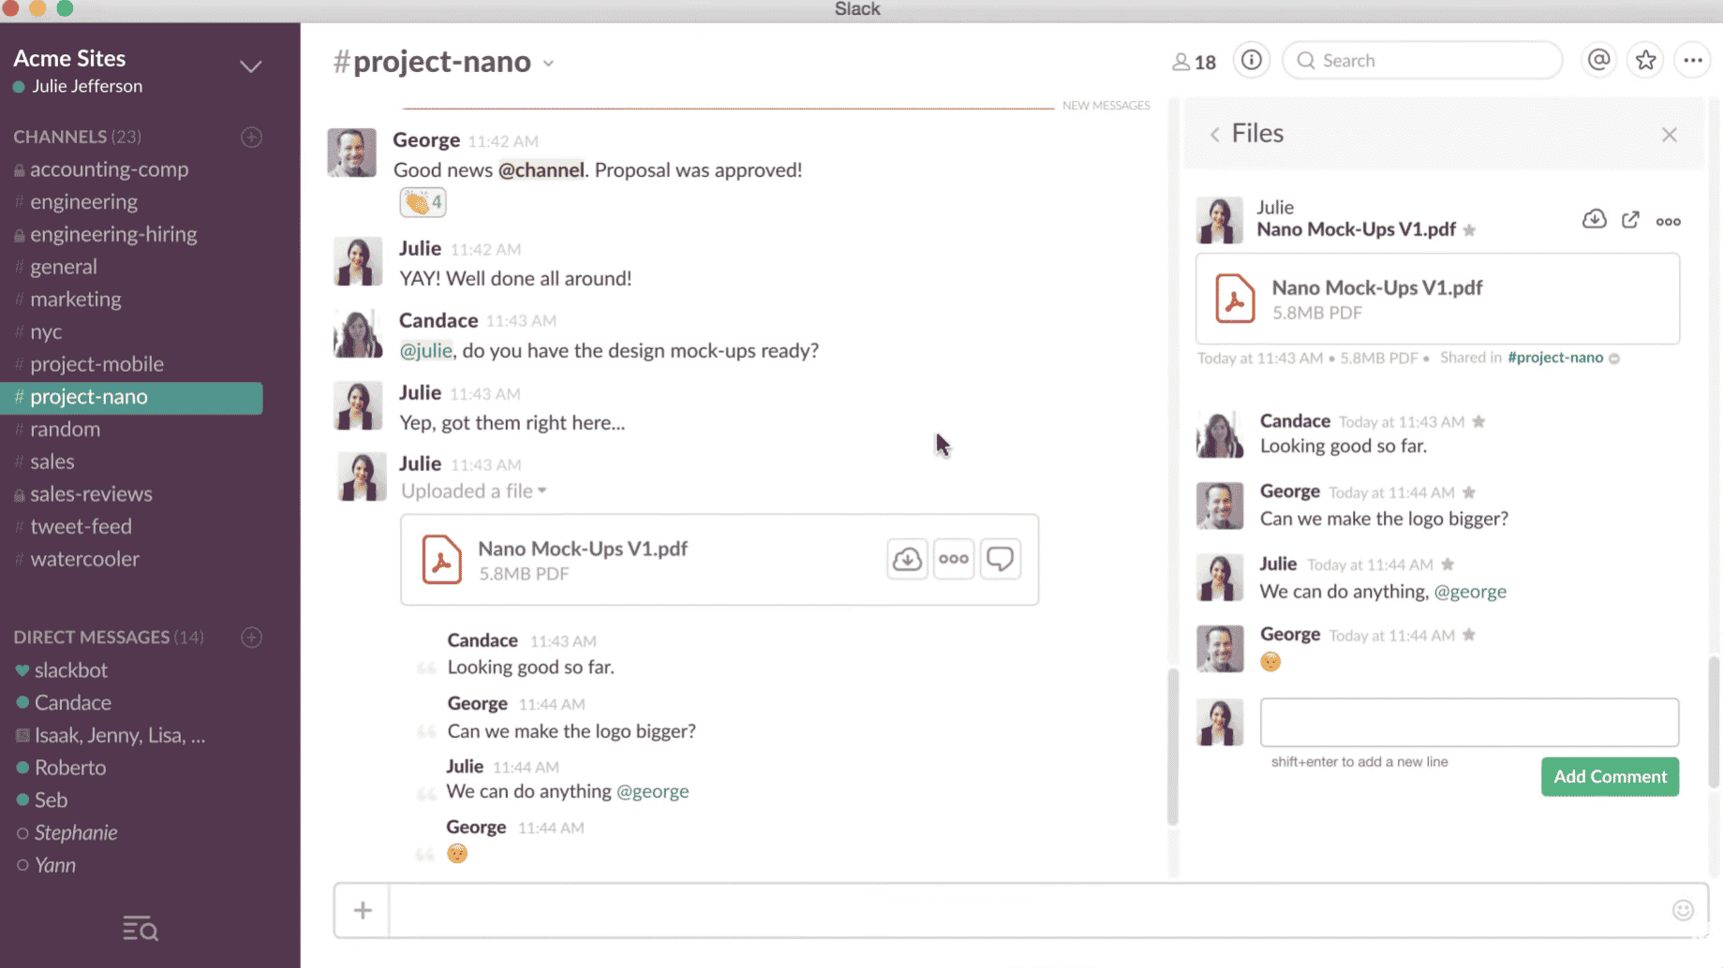Screen dimensions: 1723x968
Task: Open channel details info icon
Action: tap(1252, 61)
